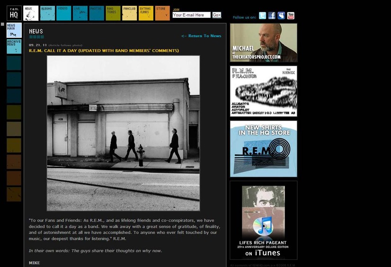Click the In their own words line
Image resolution: width=391 pixels, height=267 pixels.
pos(95,250)
